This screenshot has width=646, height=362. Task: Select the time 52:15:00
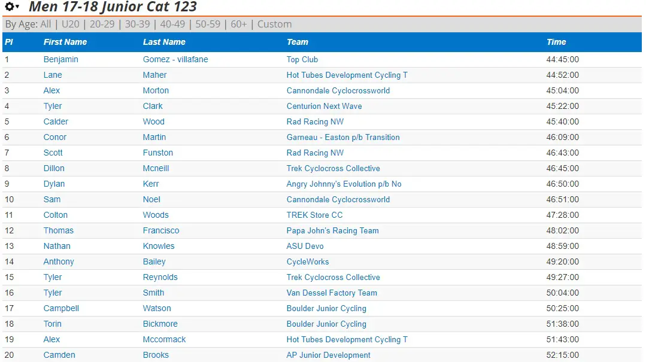pyautogui.click(x=563, y=355)
